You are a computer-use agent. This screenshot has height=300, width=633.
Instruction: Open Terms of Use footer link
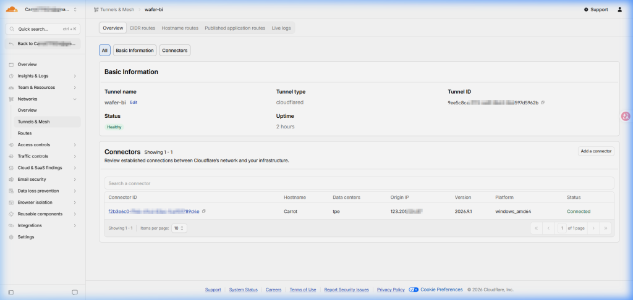coord(303,290)
